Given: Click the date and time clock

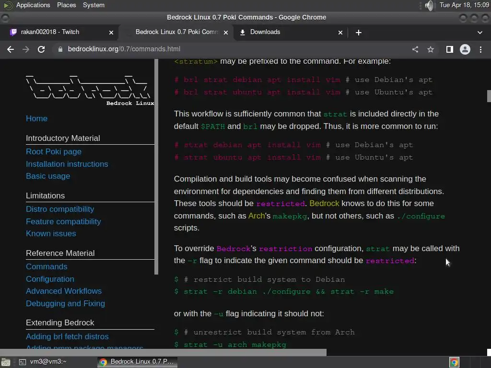Looking at the screenshot, I should (x=464, y=5).
